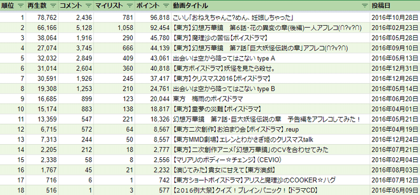Viewport: 420px width, 195px height.
Task: Select play count cell 66,166
Action: 42,28
